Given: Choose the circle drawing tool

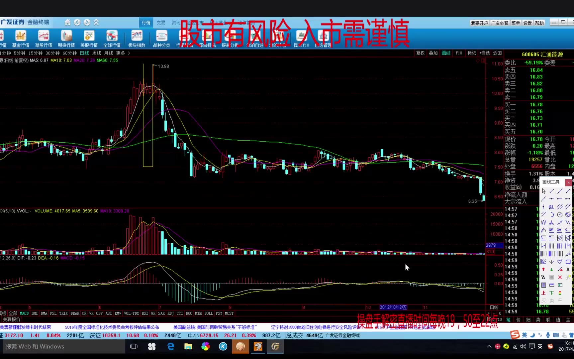Looking at the screenshot, I should pyautogui.click(x=560, y=215).
